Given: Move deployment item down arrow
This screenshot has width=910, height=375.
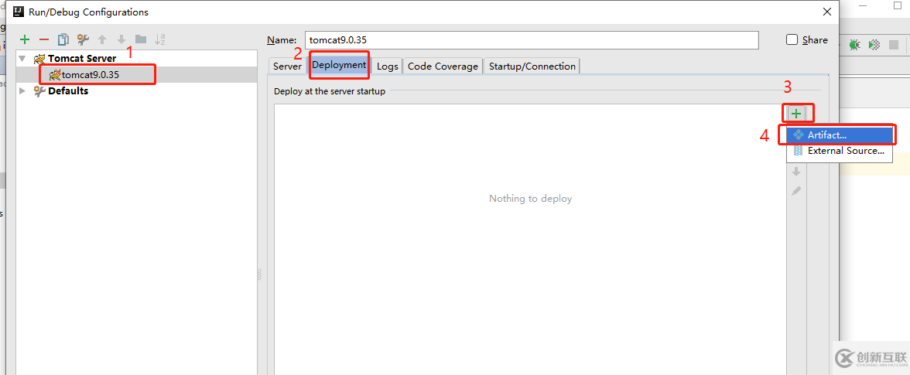Looking at the screenshot, I should 796,172.
